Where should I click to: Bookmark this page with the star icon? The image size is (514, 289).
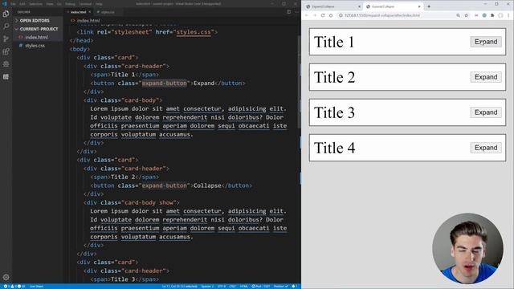(467, 15)
